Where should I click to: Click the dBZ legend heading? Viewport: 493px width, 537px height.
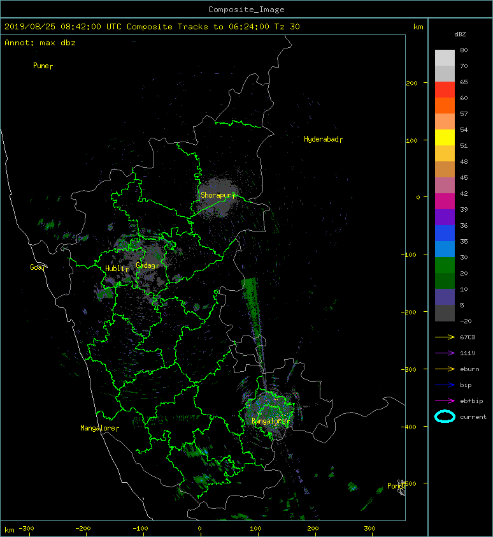point(460,34)
